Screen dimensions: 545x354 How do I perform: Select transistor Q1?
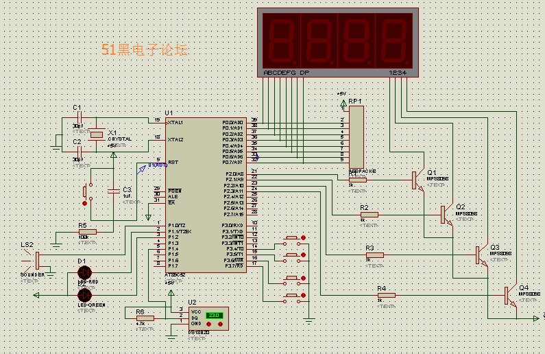click(x=418, y=180)
